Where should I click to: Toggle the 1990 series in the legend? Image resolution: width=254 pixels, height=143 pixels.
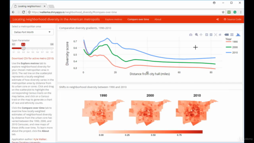(232, 42)
